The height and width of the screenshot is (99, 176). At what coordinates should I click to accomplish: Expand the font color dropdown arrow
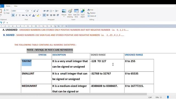36,15
